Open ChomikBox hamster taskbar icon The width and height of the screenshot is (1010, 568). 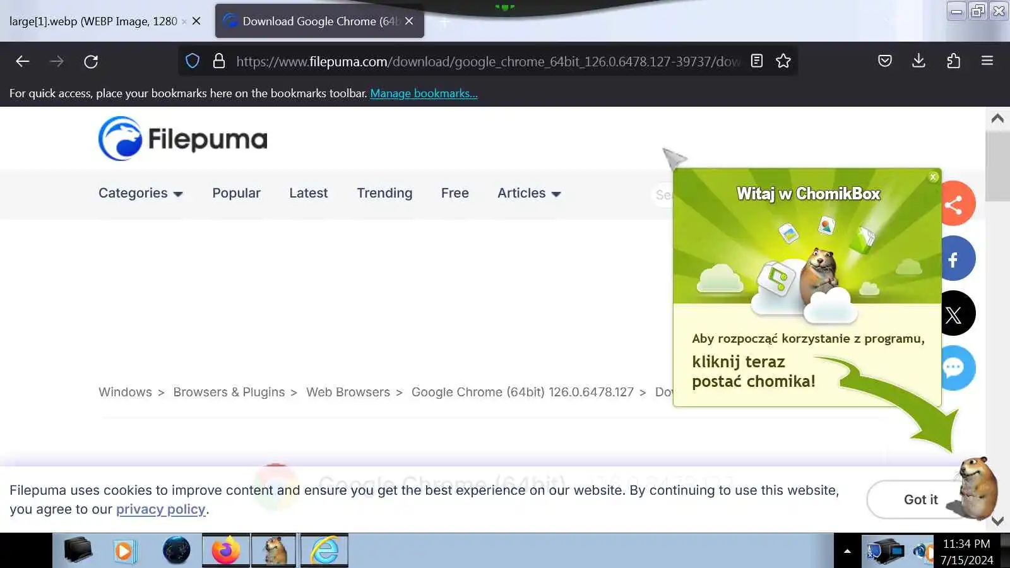pos(274,551)
